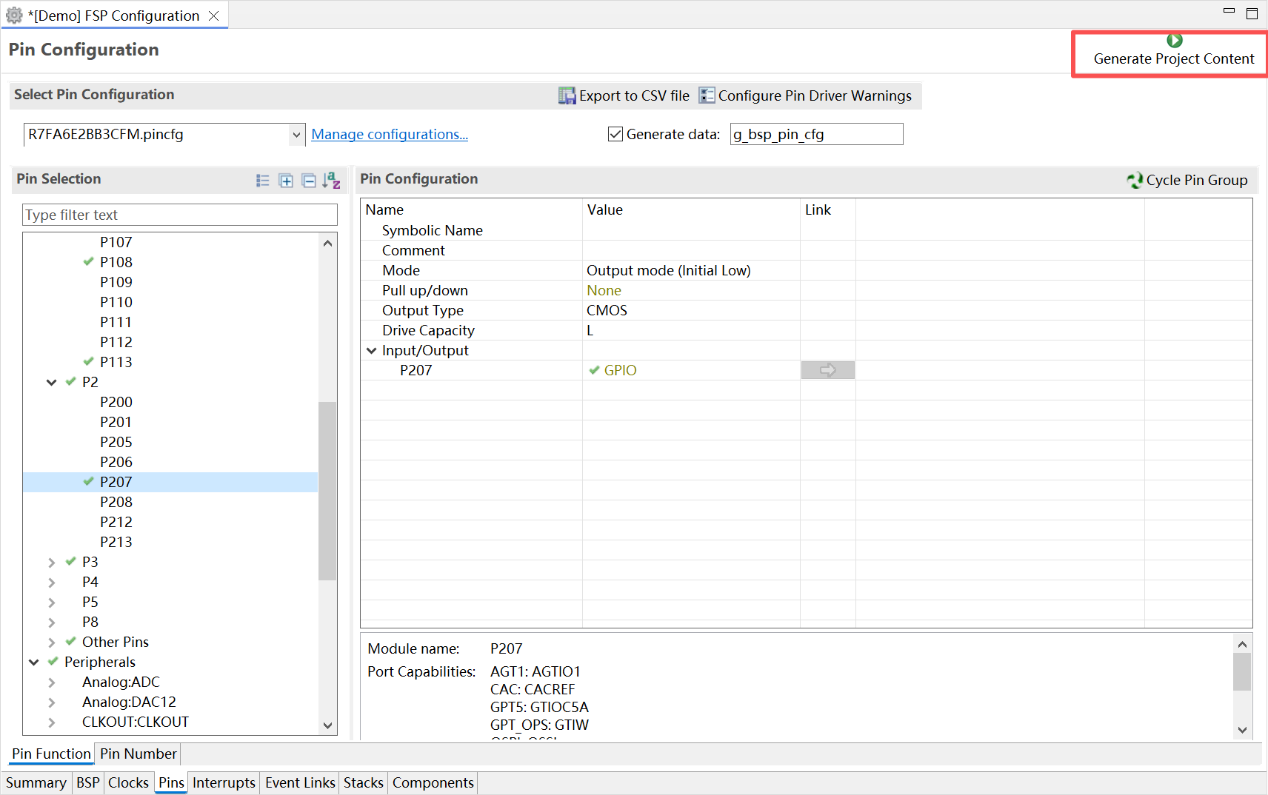Expand the P3 port group
The image size is (1268, 795).
pyautogui.click(x=51, y=563)
